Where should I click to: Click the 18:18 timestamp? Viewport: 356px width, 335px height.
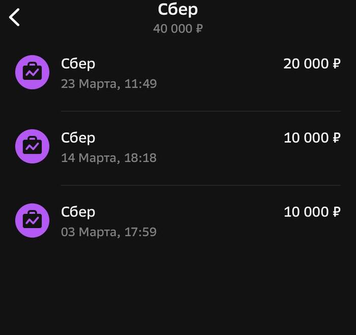point(140,158)
